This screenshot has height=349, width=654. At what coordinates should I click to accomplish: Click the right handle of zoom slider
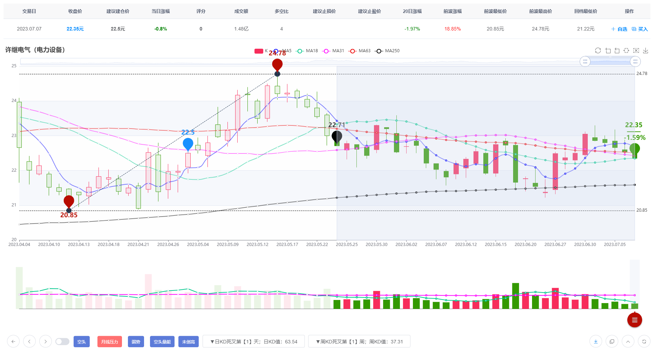click(635, 61)
